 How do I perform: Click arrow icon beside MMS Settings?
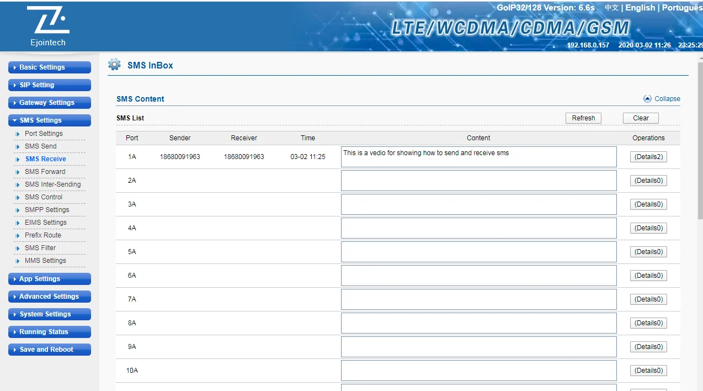pos(18,261)
